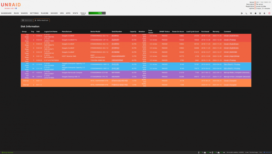Sort by the Serial Number column header
Screen dimensions: 272x154
point(117,32)
